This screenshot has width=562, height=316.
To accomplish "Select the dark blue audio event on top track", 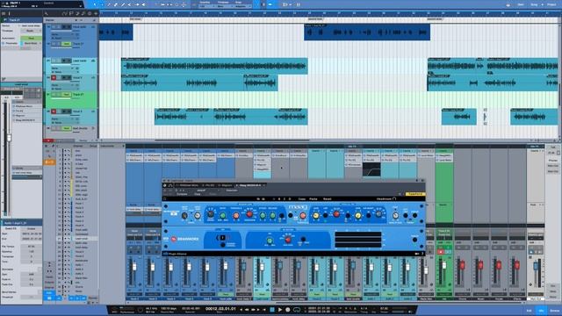I will [x=367, y=32].
